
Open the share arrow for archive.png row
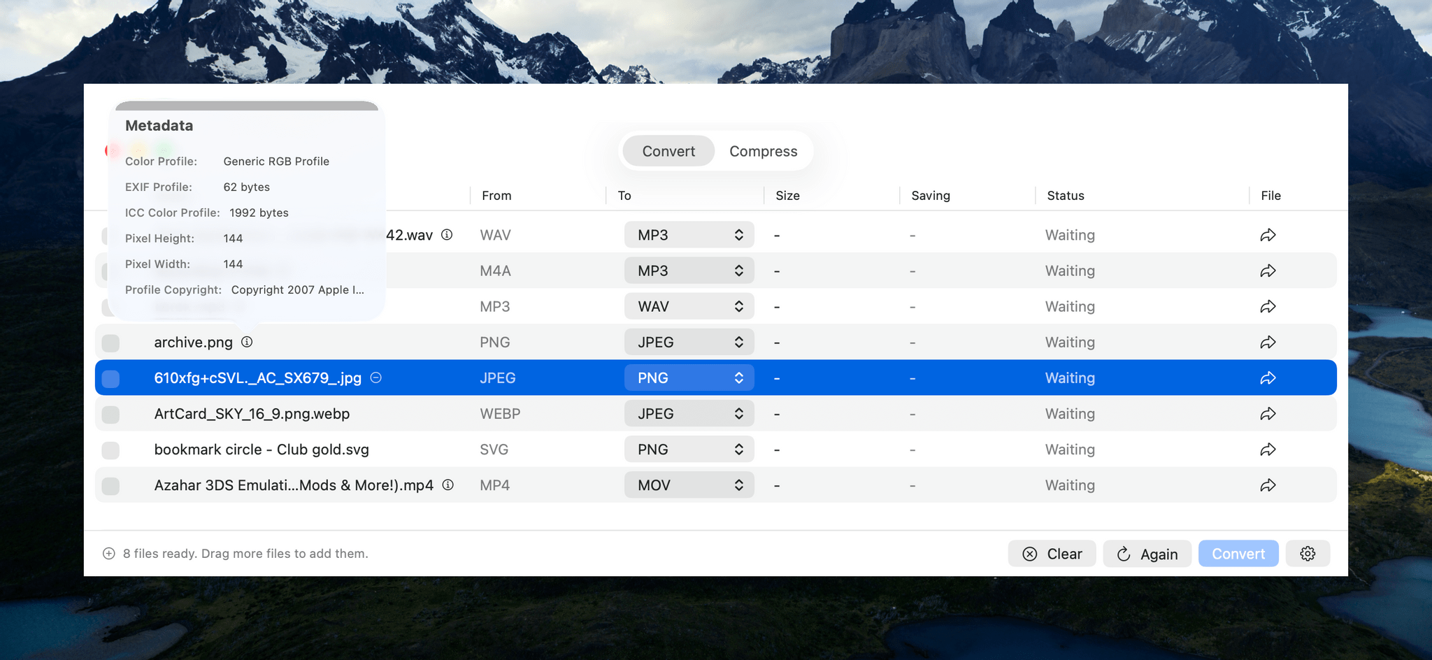click(1268, 343)
